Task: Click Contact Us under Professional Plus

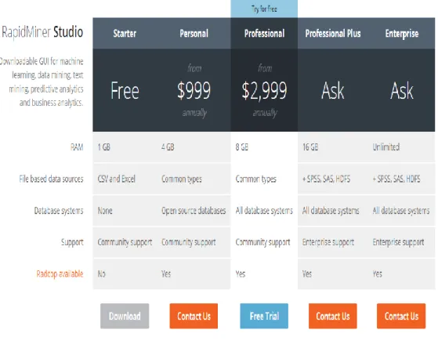Action: click(x=333, y=316)
